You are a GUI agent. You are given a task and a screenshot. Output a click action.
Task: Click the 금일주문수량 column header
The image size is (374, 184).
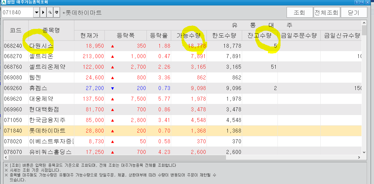pyautogui.click(x=299, y=36)
